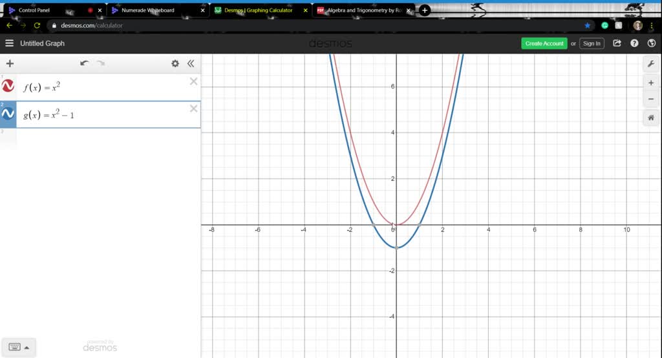Click the Create Account button
The height and width of the screenshot is (358, 662).
click(544, 43)
